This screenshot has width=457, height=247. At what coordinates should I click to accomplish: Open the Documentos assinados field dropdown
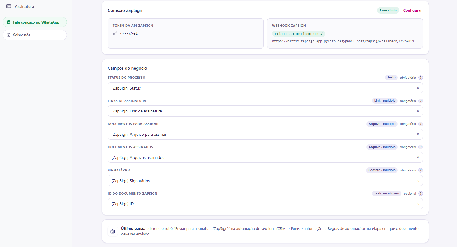(265, 157)
